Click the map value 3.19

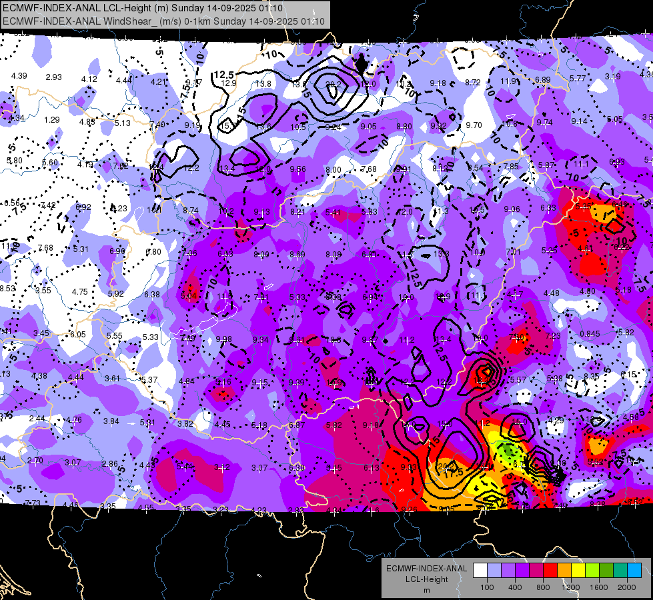coord(612,76)
